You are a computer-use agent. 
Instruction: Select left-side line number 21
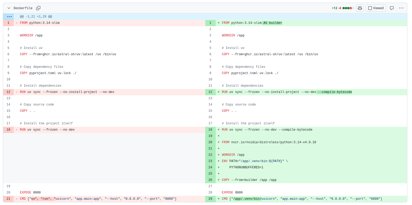point(8,199)
